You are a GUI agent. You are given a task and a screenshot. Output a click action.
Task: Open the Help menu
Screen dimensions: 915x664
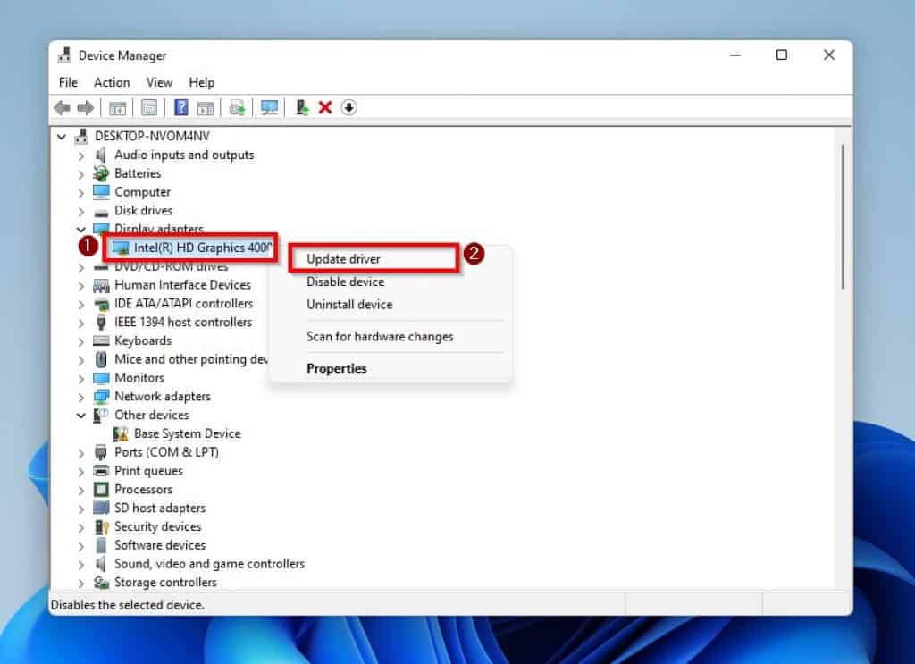click(x=201, y=82)
